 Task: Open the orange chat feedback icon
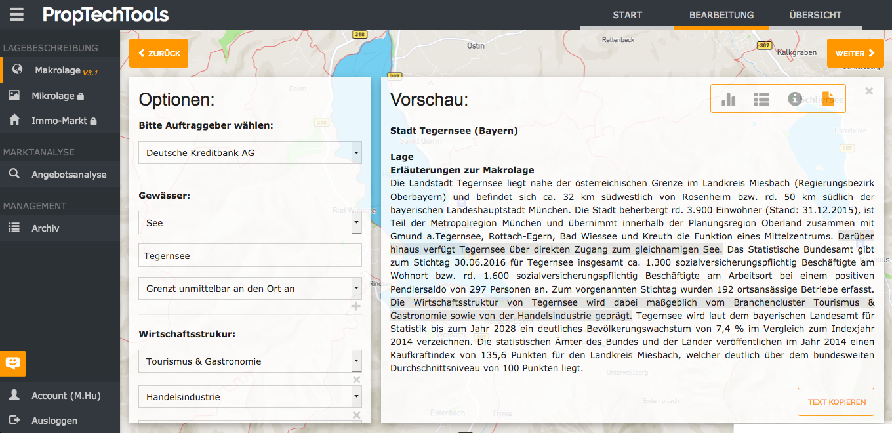[12, 363]
